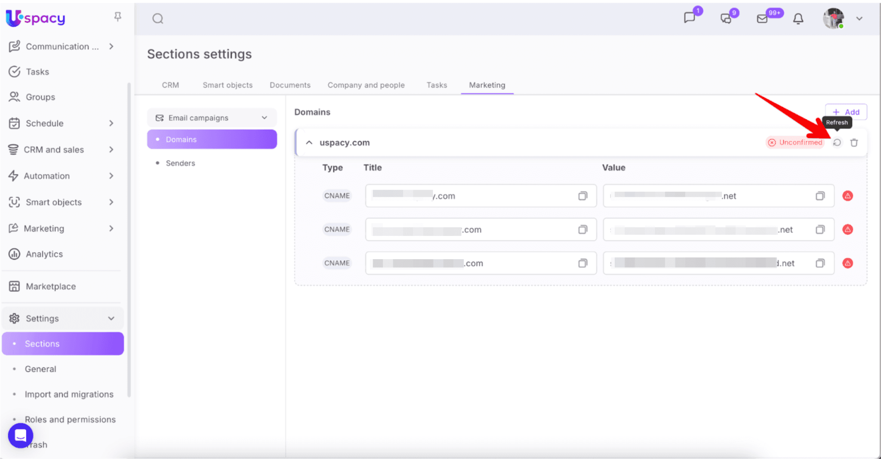The width and height of the screenshot is (881, 459).
Task: Click the Add domain button
Action: [x=846, y=112]
